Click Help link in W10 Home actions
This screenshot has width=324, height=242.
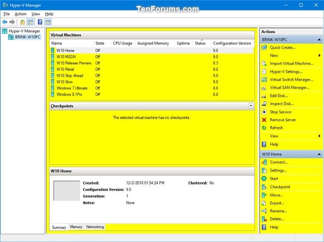tap(274, 227)
